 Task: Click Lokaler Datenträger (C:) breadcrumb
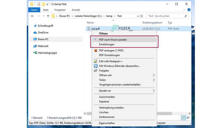pyautogui.click(x=88, y=16)
